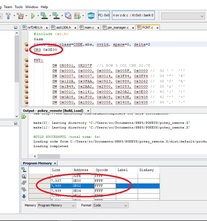Open MCC code configurator icon
Image resolution: width=207 pixels, height=221 pixels.
pyautogui.click(x=92, y=15)
